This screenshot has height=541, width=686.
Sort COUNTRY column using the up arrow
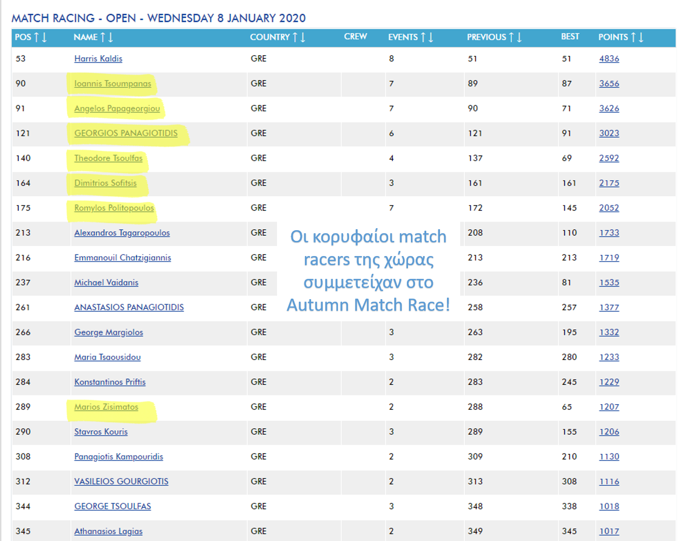pyautogui.click(x=295, y=38)
